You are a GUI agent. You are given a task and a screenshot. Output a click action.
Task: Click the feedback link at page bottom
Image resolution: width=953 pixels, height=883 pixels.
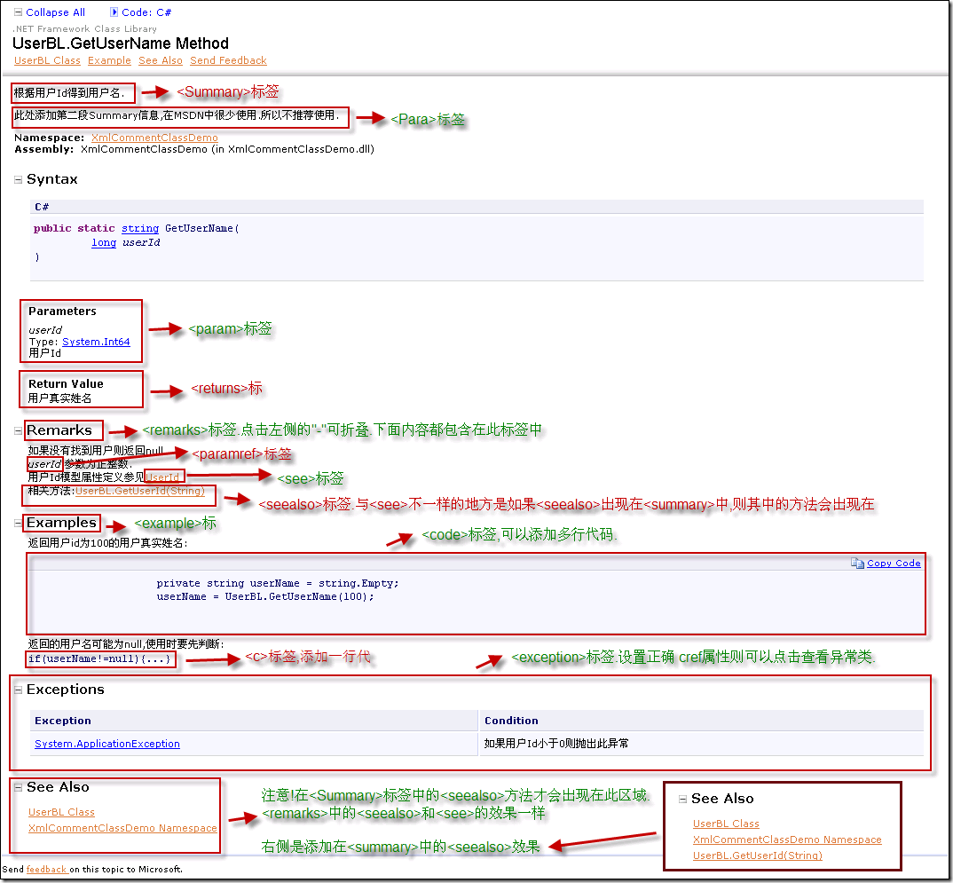46,869
